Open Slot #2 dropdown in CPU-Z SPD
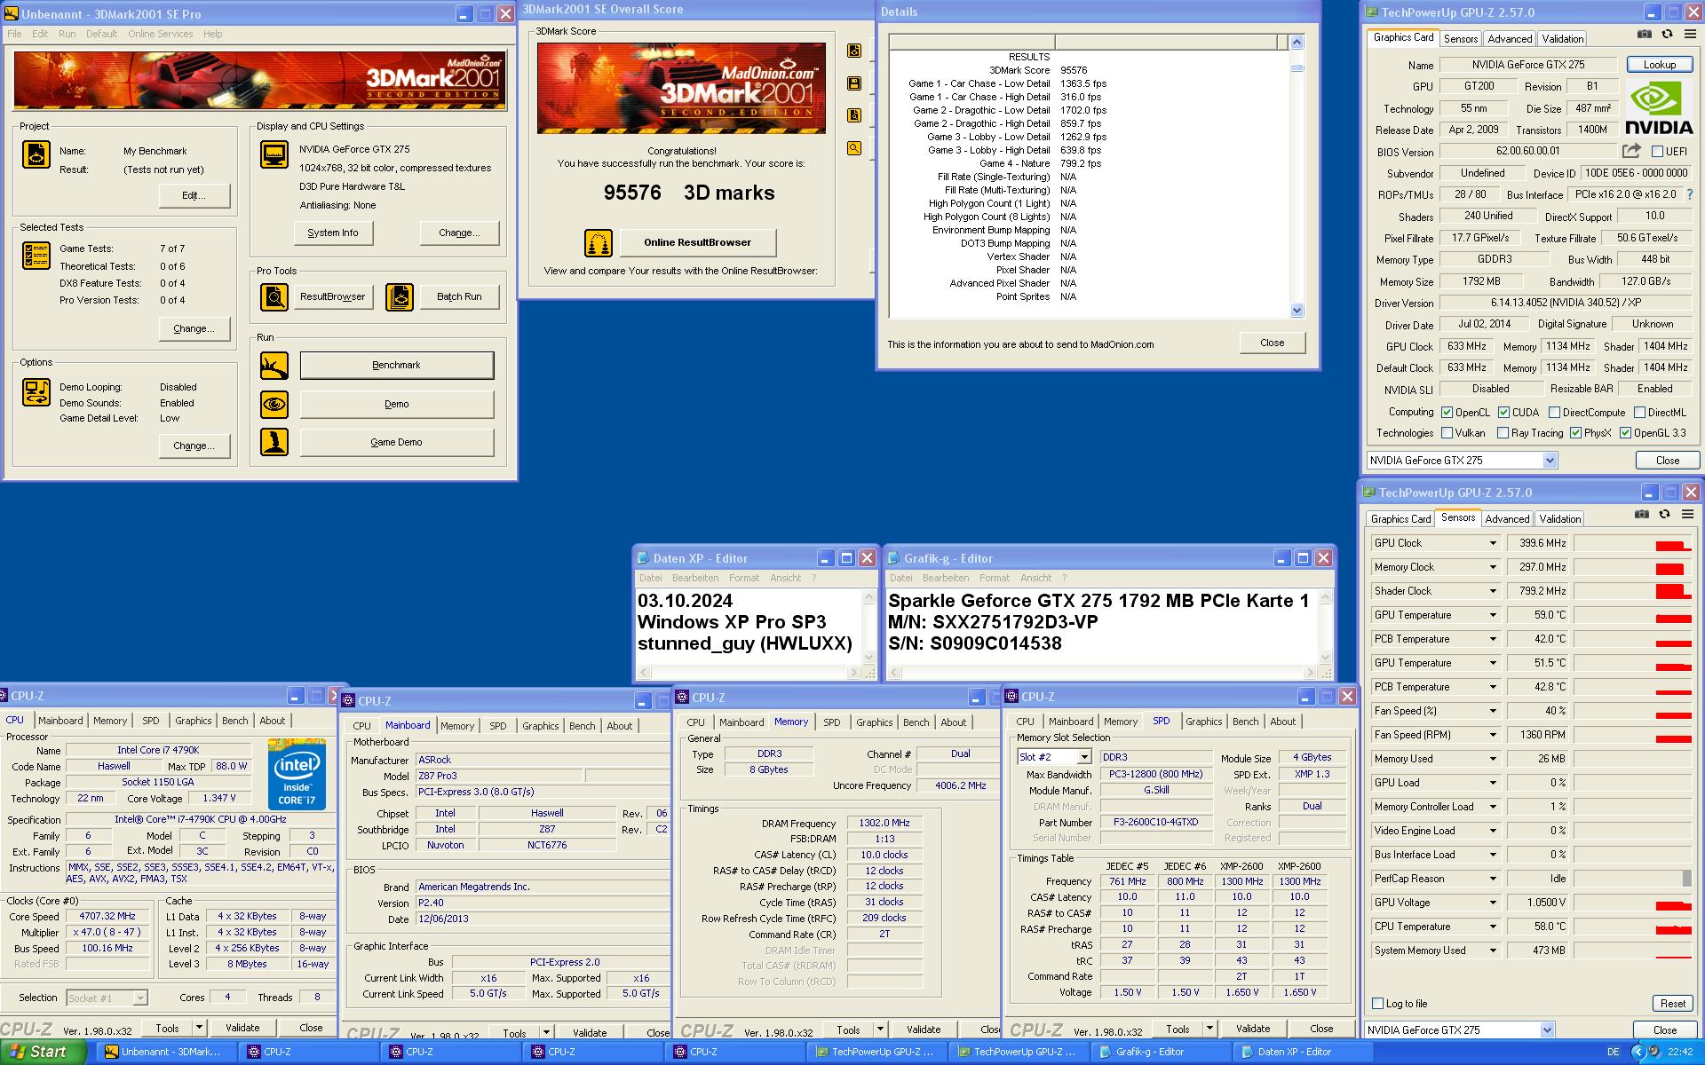1705x1065 pixels. click(1084, 757)
